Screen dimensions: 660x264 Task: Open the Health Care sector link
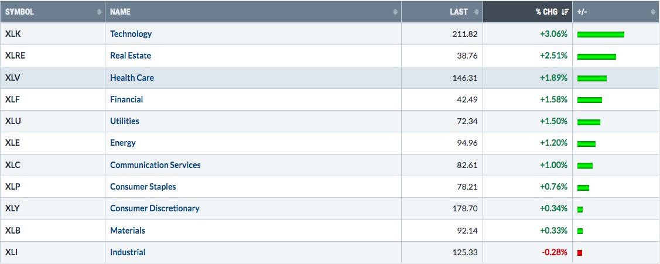coord(132,77)
